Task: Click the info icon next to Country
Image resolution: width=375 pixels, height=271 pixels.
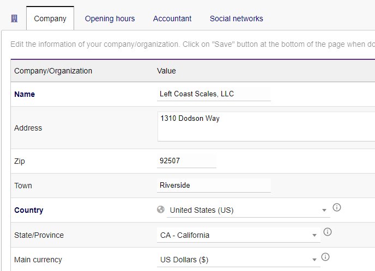Action: (x=337, y=207)
